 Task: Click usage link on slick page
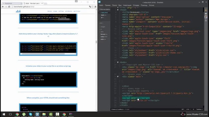click(x=55, y=11)
